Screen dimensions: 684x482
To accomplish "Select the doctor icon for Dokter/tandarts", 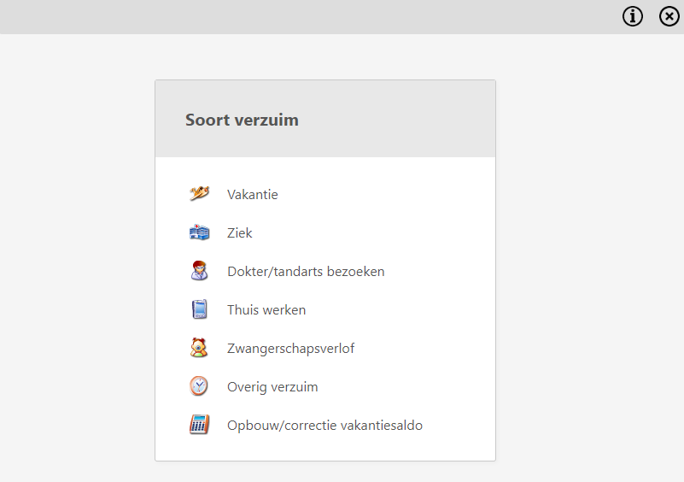I will pyautogui.click(x=199, y=271).
